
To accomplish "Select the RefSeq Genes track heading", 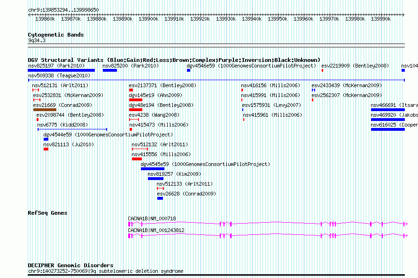I will pyautogui.click(x=47, y=213).
